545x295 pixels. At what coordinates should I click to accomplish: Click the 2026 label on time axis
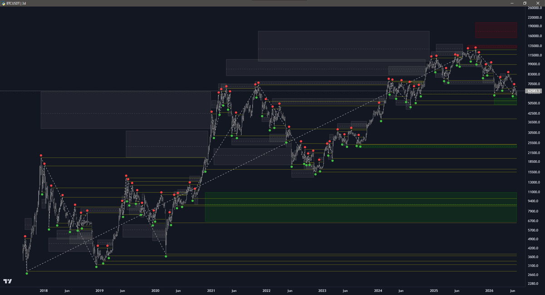pyautogui.click(x=489, y=290)
